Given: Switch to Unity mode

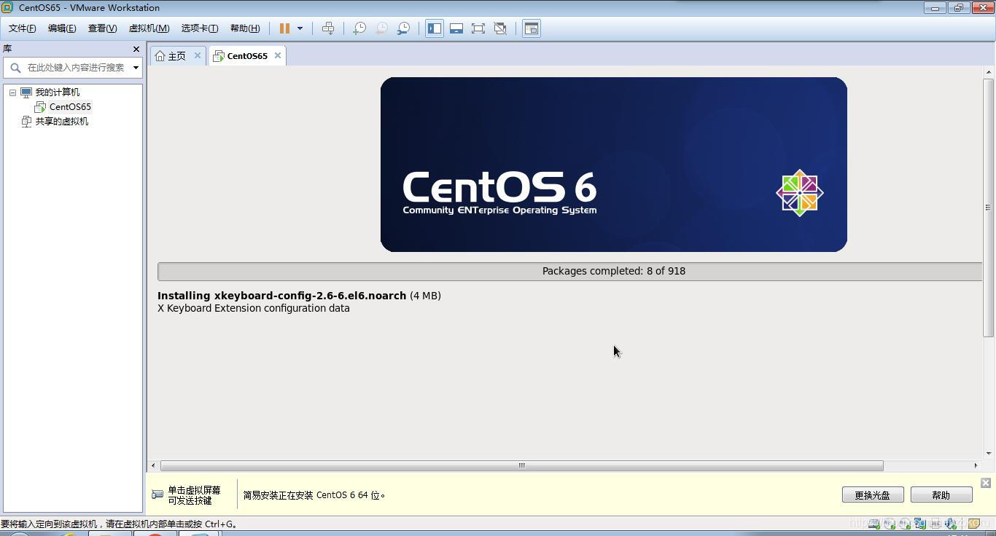Looking at the screenshot, I should (x=500, y=28).
